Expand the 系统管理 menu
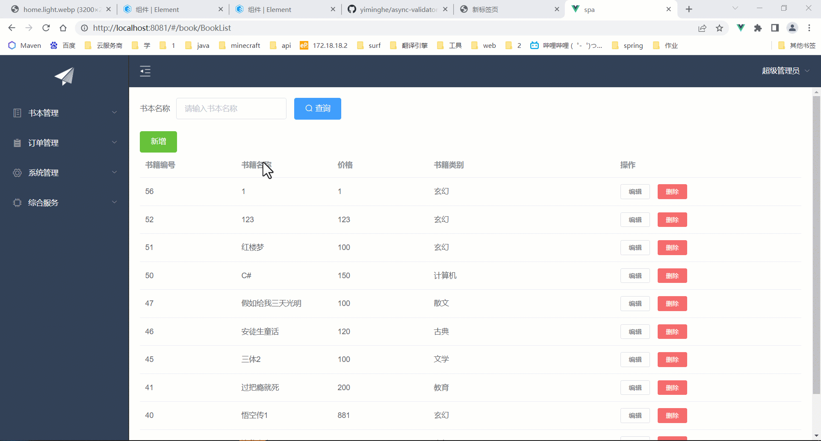 [65, 173]
